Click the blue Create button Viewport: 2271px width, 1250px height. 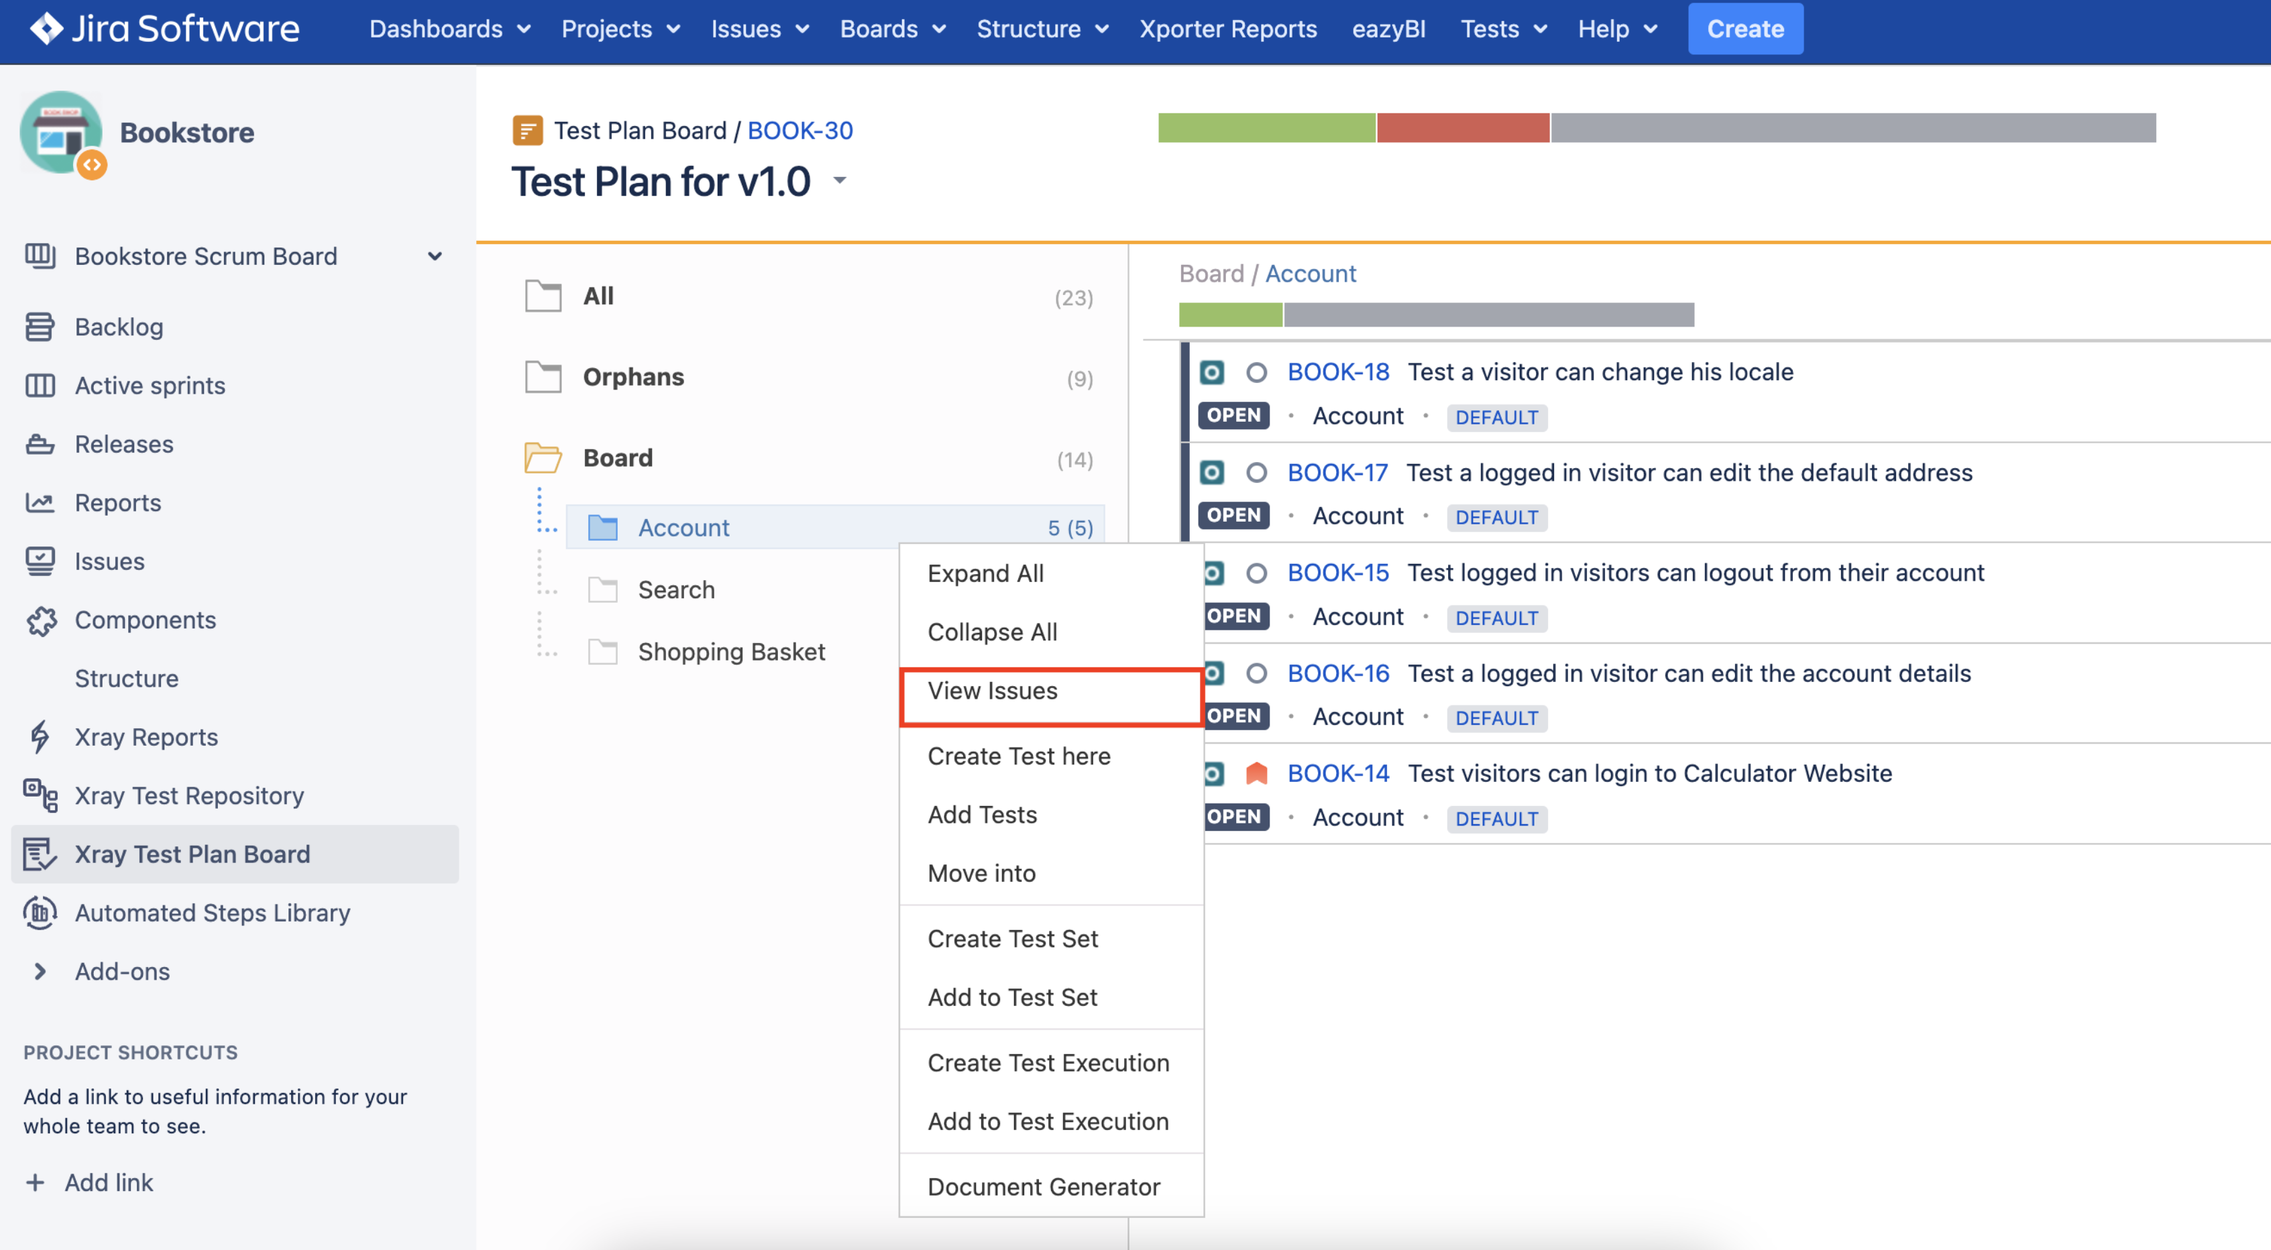tap(1744, 29)
